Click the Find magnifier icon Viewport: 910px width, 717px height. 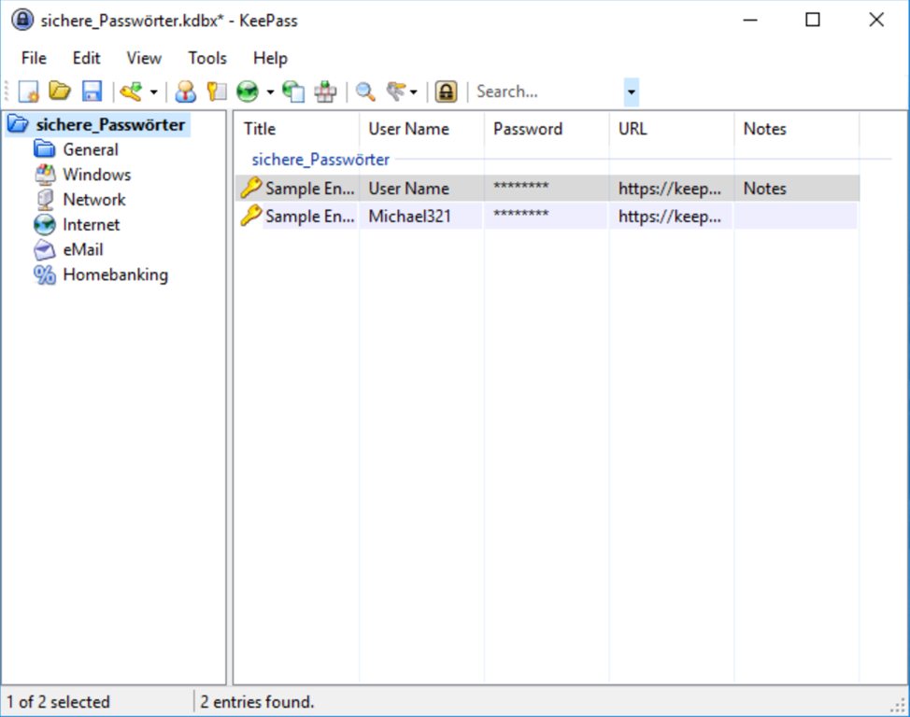(365, 91)
